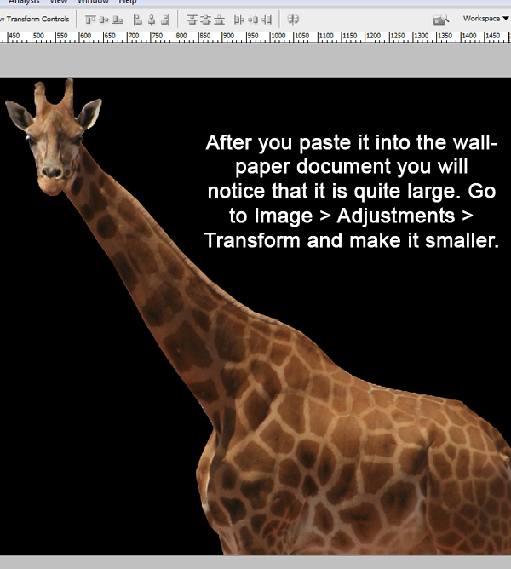Click the Align Left Edges icon
Image resolution: width=511 pixels, height=569 pixels.
click(x=138, y=20)
